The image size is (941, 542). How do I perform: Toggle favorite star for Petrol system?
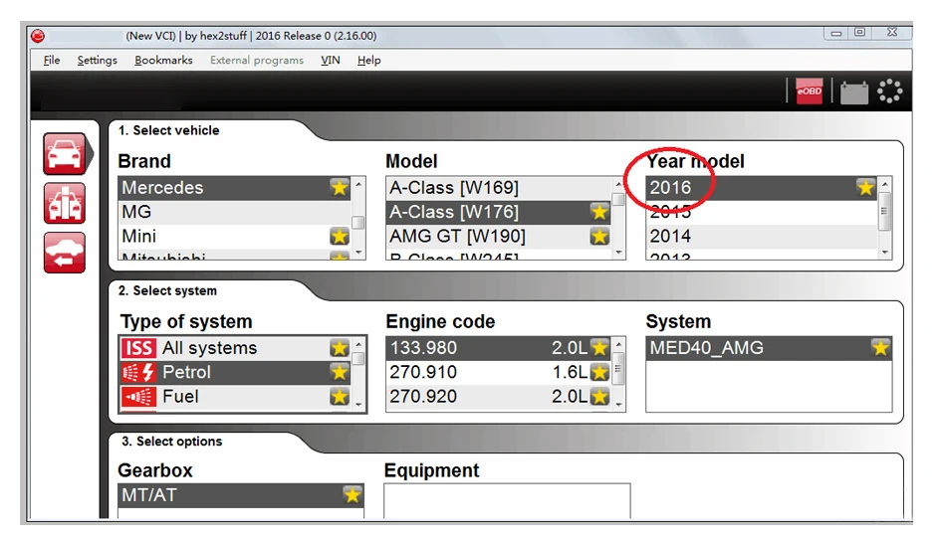(340, 372)
